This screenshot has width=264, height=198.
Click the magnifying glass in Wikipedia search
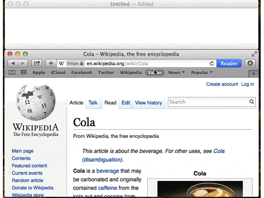tap(252, 102)
